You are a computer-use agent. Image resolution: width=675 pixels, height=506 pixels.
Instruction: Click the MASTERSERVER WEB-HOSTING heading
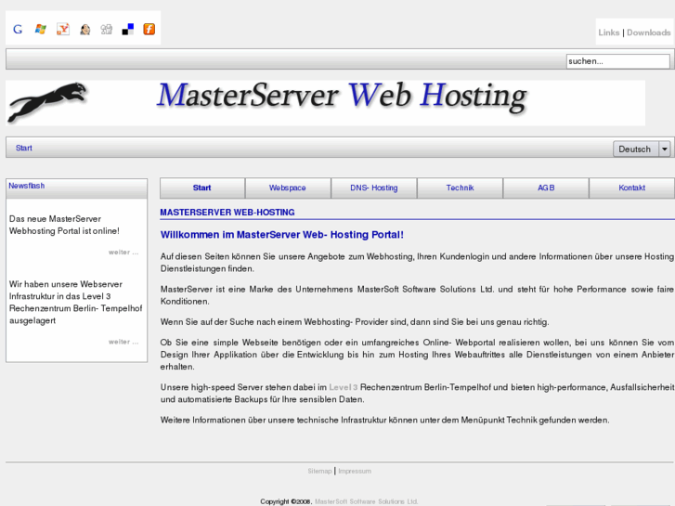pos(227,213)
